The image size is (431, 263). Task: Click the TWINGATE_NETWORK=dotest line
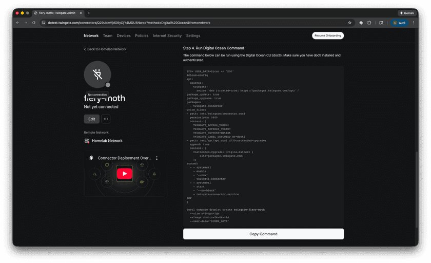(211, 133)
